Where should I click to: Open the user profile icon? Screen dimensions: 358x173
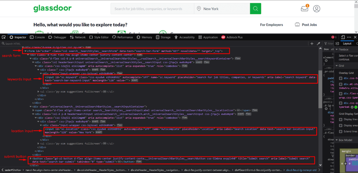click(317, 9)
